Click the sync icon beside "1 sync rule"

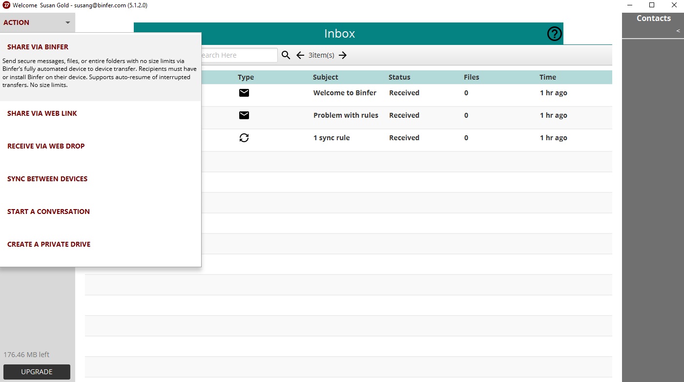(244, 138)
